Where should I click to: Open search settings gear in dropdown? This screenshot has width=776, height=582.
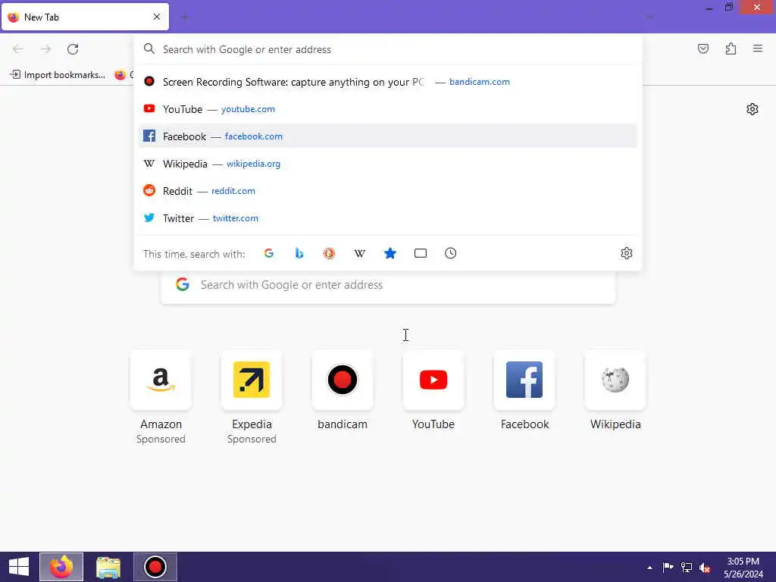click(627, 253)
